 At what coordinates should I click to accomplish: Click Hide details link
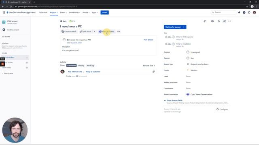point(149,40)
